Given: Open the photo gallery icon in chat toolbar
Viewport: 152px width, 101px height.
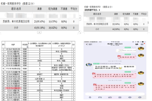Looking at the screenshot, I should (x=100, y=97).
